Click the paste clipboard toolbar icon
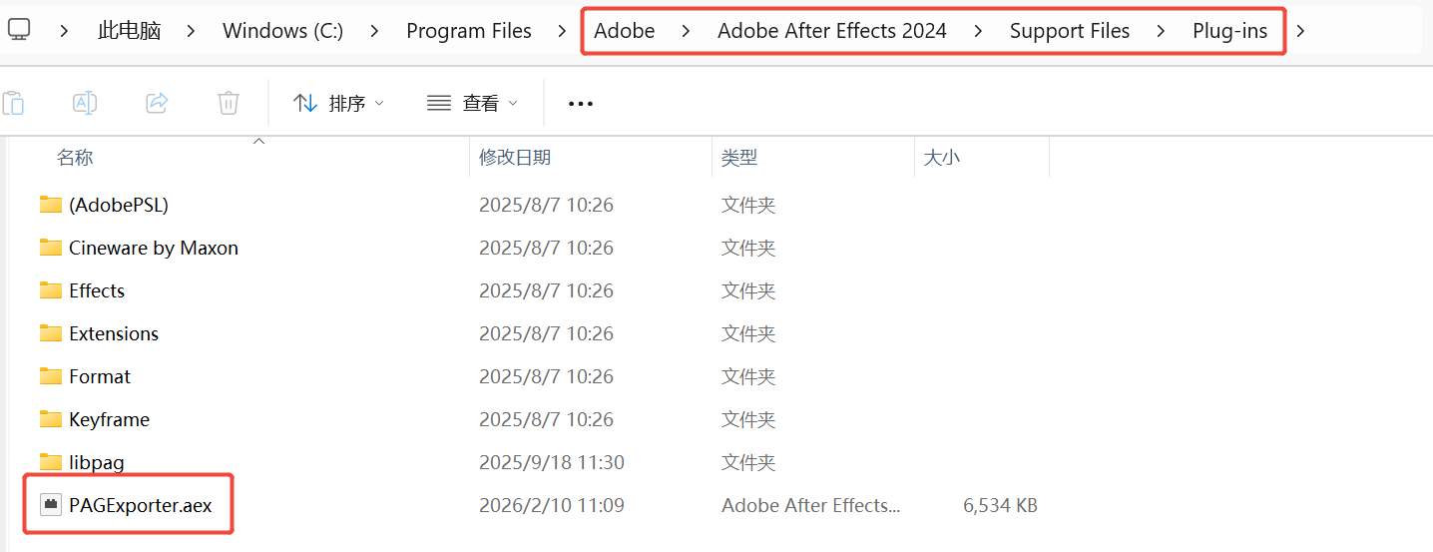Image resolution: width=1433 pixels, height=552 pixels. (13, 103)
